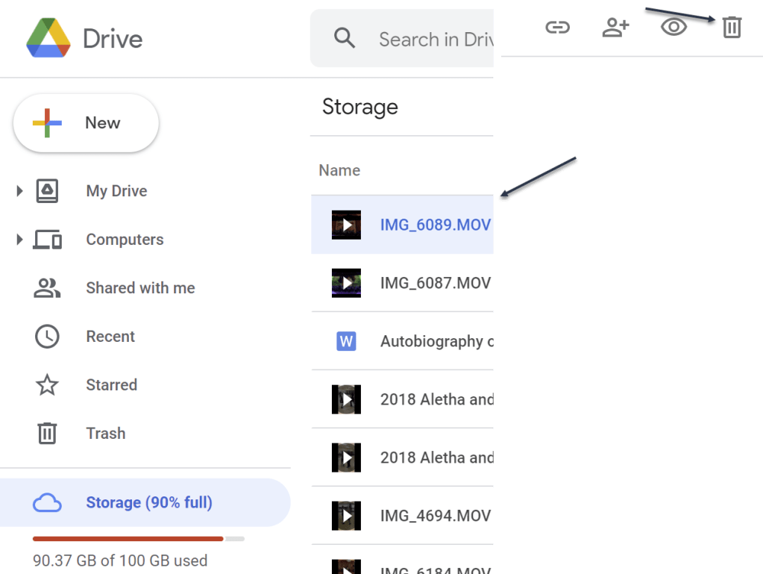The height and width of the screenshot is (574, 763).
Task: Click the Google Drive logo
Action: (48, 38)
